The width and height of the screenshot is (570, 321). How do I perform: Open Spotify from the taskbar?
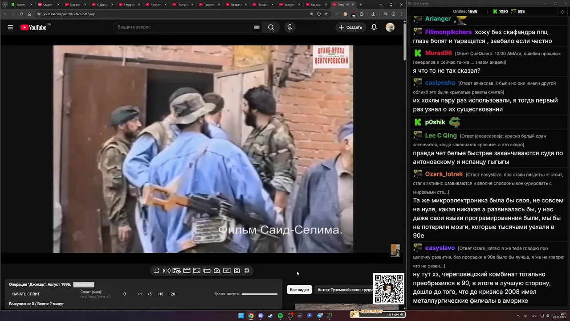point(280,316)
